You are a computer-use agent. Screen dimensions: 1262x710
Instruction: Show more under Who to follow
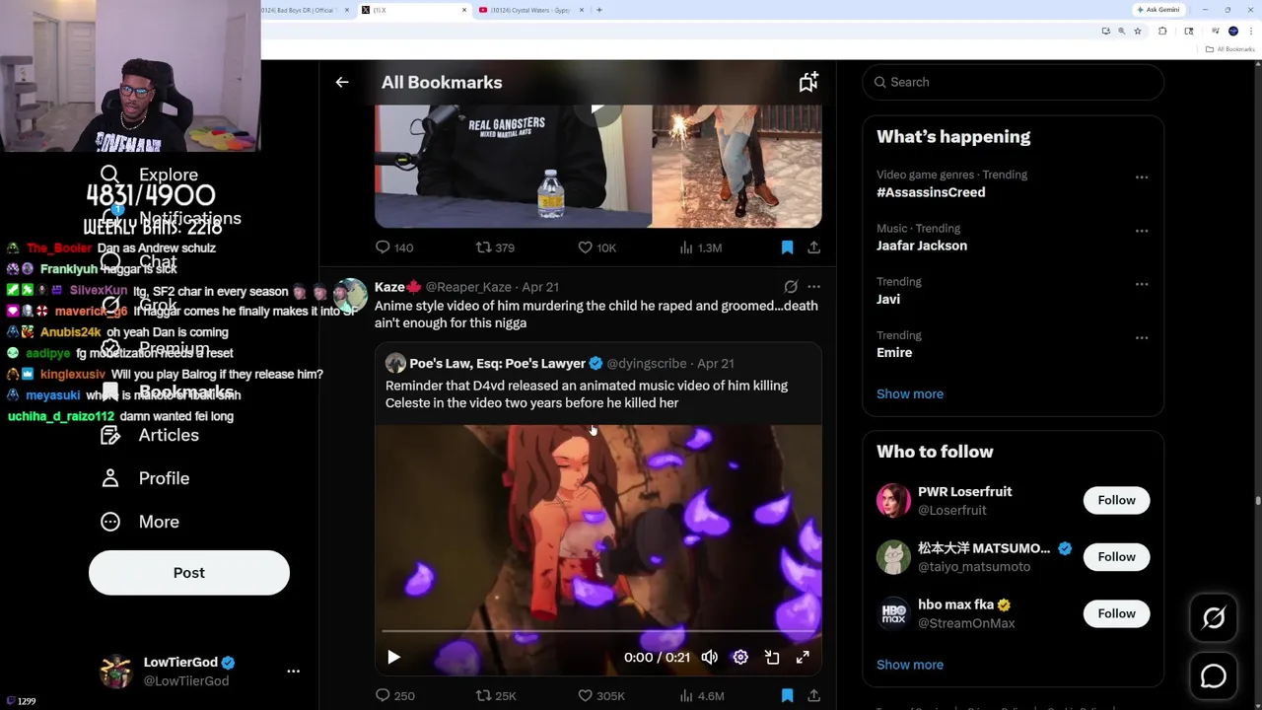(910, 665)
